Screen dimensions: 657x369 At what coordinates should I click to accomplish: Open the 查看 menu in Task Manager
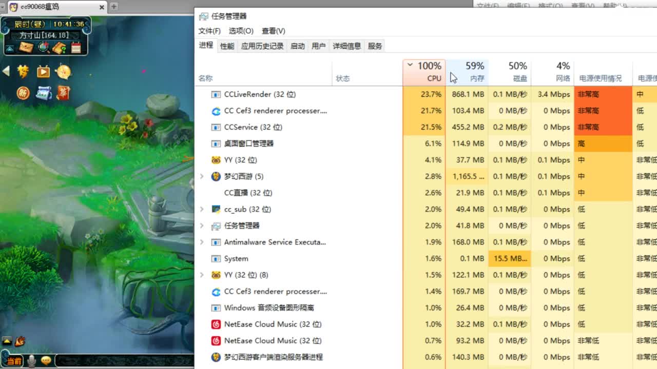pos(274,31)
